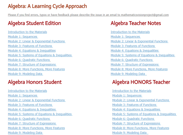Click Module 3: Features of Functions in Student Edition
Image resolution: width=183 pixels, height=135 pixels.
point(30,46)
